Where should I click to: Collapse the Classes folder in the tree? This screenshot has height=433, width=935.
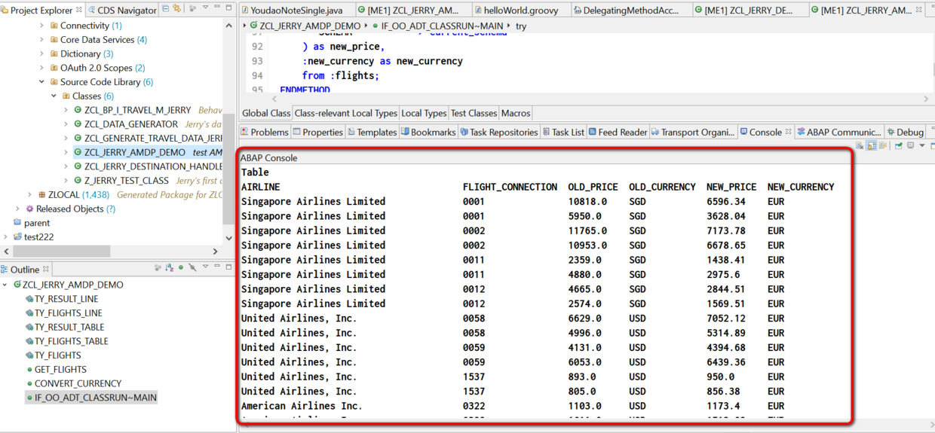pos(54,96)
